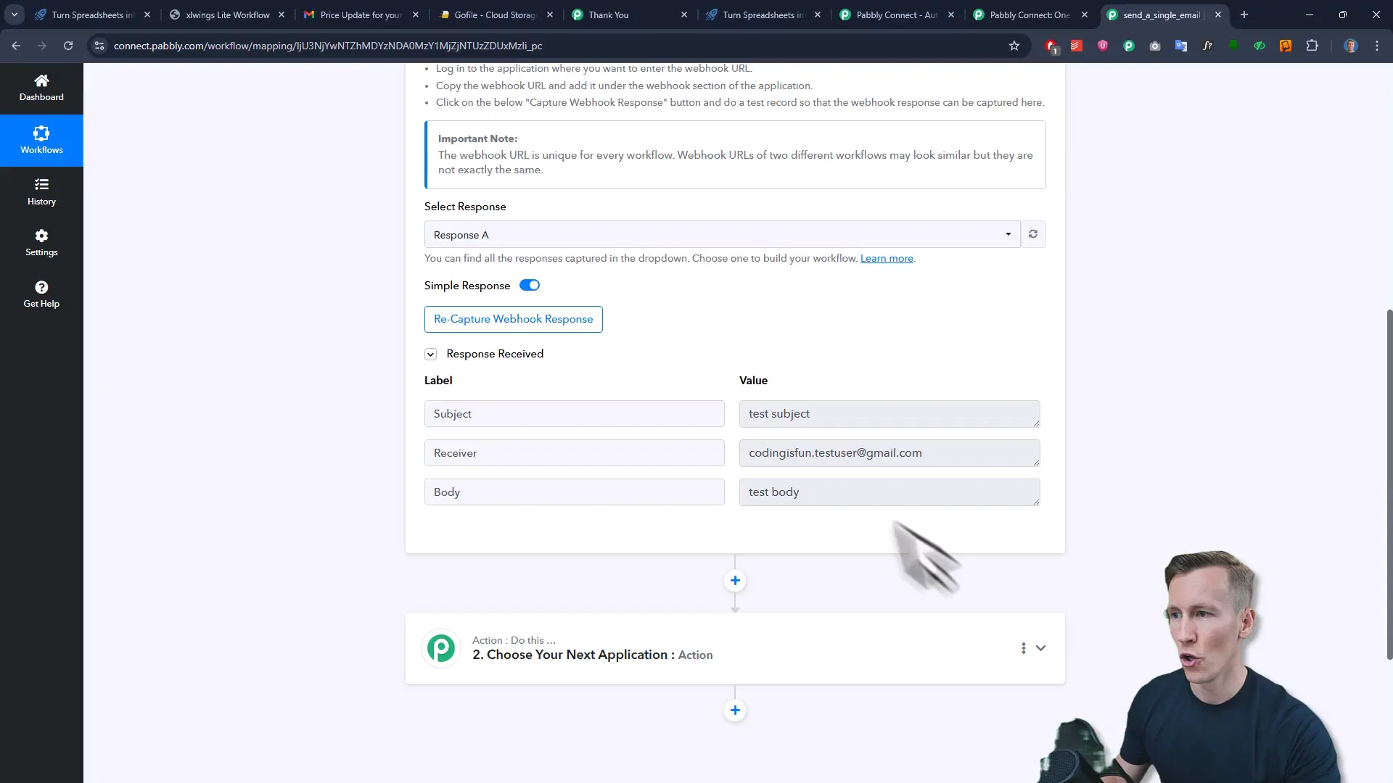Viewport: 1393px width, 783px height.
Task: Click the refresh responses icon beside Response A
Action: 1033,233
